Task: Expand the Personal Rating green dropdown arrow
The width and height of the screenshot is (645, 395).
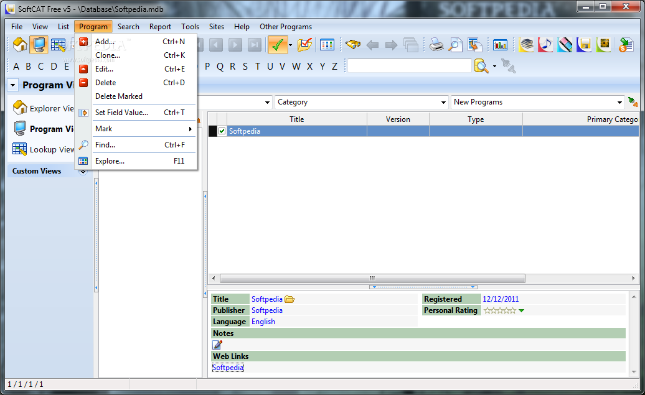Action: pos(522,311)
